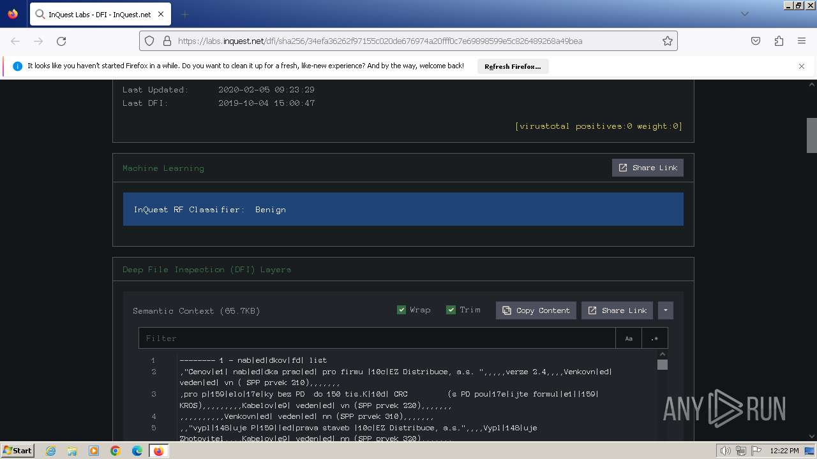The height and width of the screenshot is (459, 817).
Task: Reload the page with the Reload icon
Action: click(61, 41)
